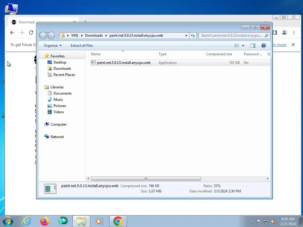Show hidden tray icons arrow

click(x=252, y=221)
